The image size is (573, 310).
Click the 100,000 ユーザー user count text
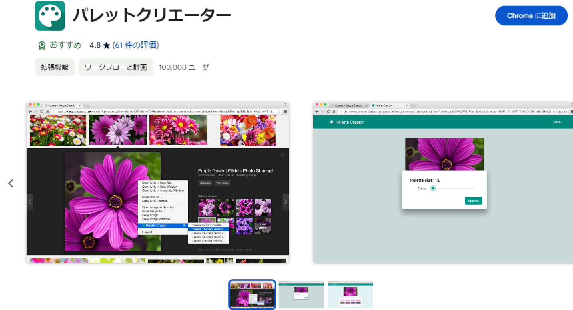click(x=187, y=67)
